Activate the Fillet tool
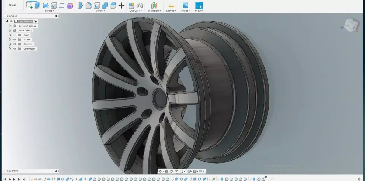 (x=88, y=5)
